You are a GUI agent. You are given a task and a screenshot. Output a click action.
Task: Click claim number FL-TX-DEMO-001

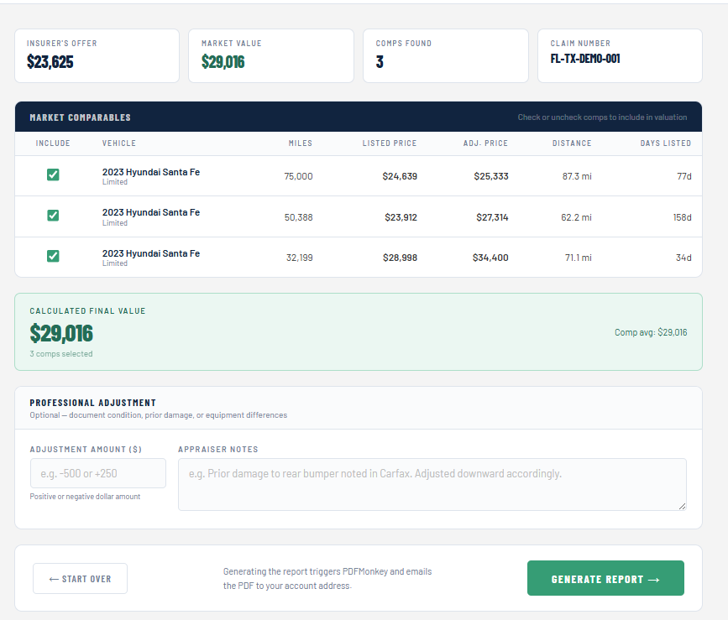(x=585, y=59)
